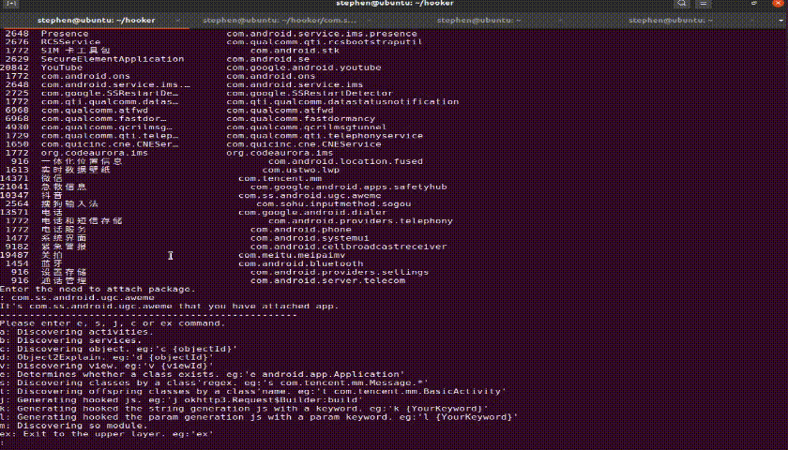Click the 'e: Determines whether a class exists' line
Viewport: 788px width, 450px height.
click(202, 375)
